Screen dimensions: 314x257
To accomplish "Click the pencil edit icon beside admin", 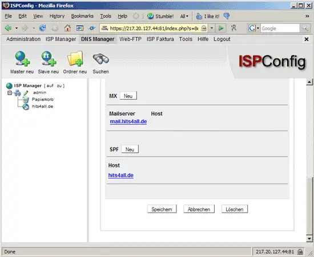I will (26, 93).
